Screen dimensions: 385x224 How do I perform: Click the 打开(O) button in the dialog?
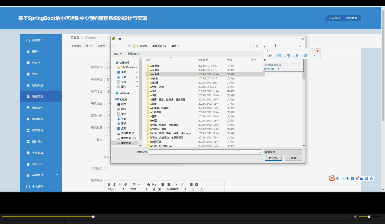click(x=273, y=158)
